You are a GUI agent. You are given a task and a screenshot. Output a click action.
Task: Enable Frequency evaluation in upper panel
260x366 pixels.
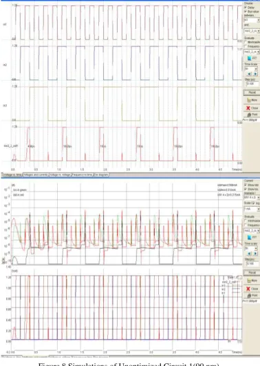[x=246, y=46]
